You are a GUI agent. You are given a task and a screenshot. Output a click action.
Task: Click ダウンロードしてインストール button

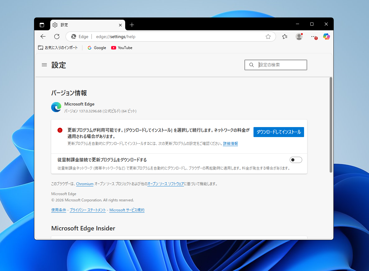(x=279, y=132)
